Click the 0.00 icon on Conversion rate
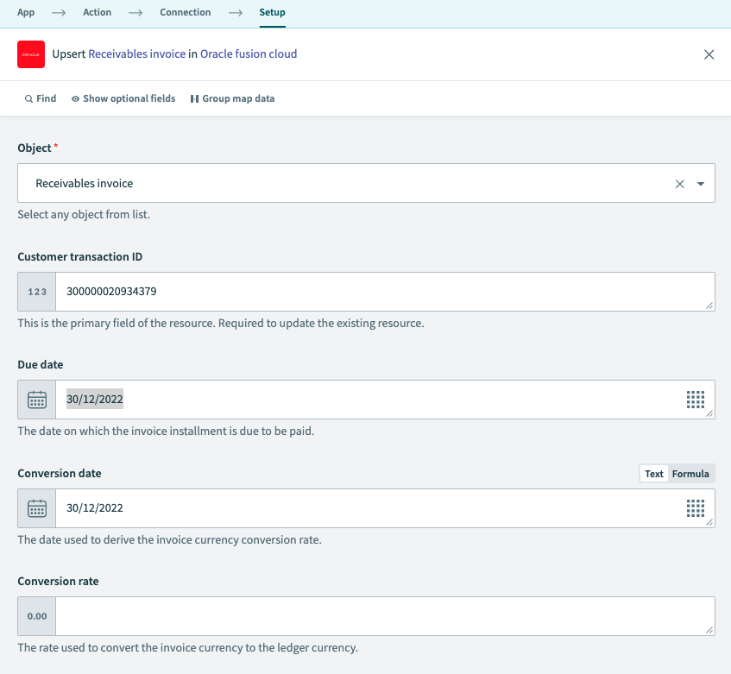 pyautogui.click(x=35, y=615)
